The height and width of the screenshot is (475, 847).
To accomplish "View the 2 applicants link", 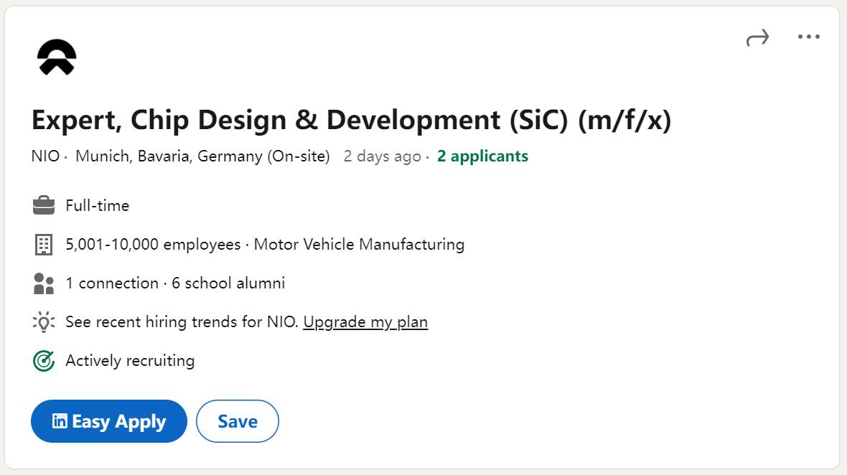I will 482,156.
